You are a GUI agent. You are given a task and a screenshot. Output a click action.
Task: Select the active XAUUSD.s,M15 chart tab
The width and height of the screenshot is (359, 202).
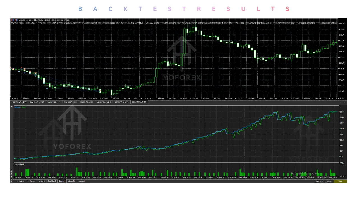pos(139,102)
